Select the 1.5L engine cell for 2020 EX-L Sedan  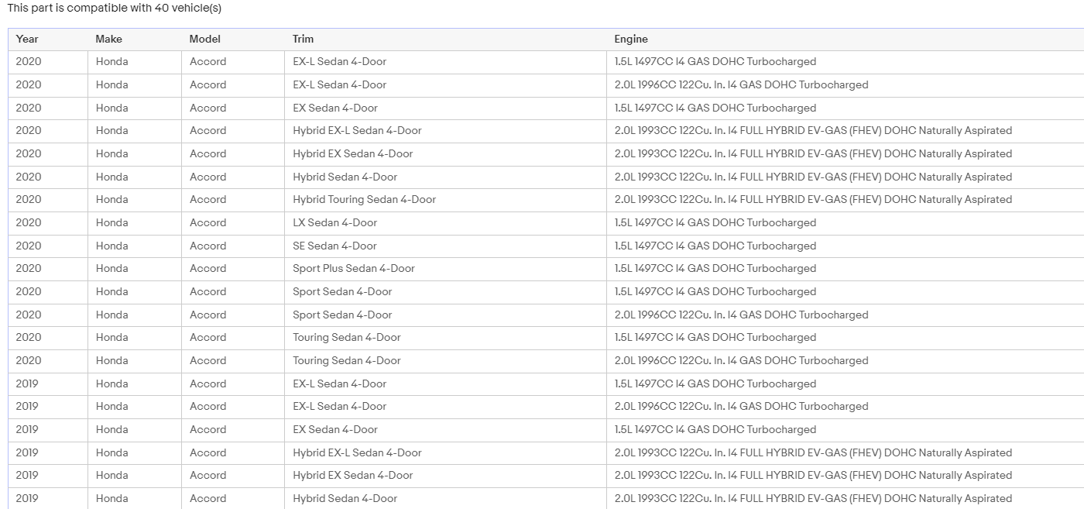point(846,62)
